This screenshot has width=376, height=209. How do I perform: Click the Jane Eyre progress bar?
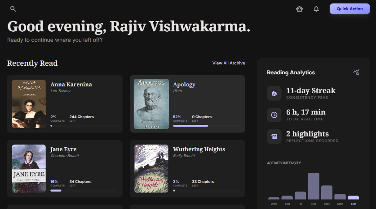84,190
